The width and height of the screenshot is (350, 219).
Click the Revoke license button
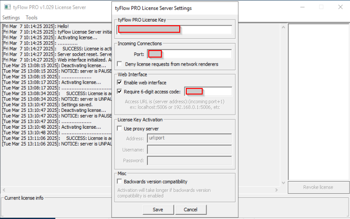(x=318, y=187)
